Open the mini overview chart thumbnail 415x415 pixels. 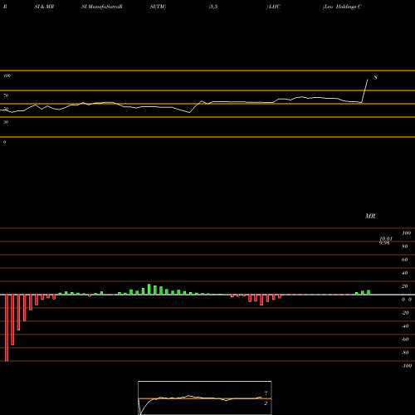205,398
